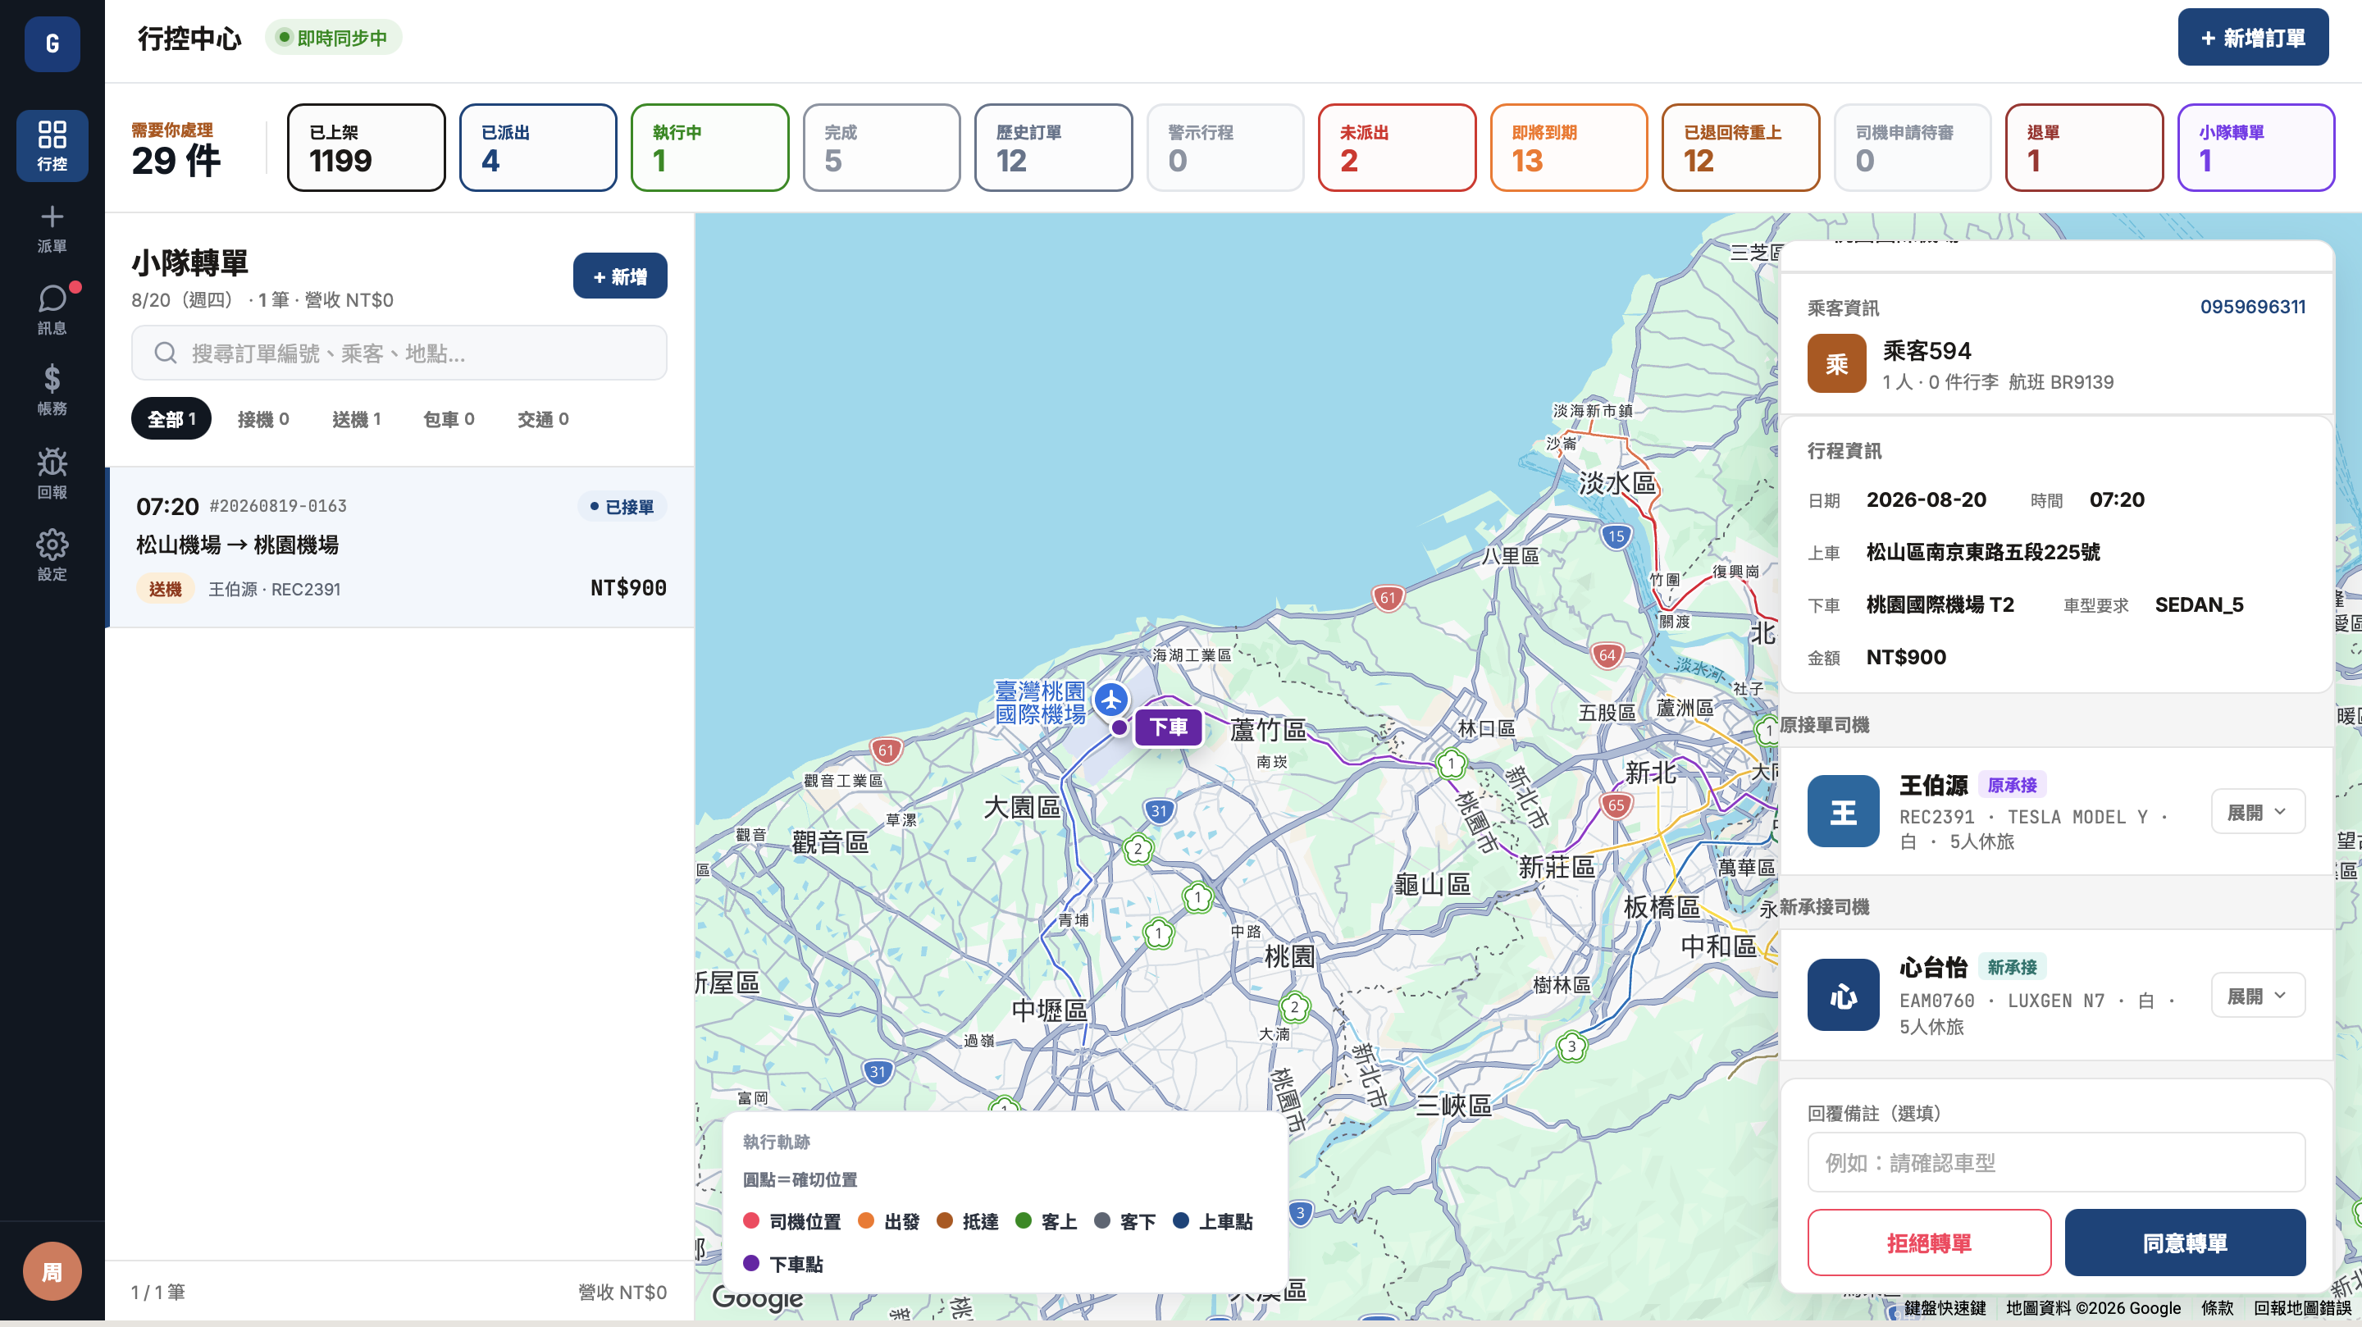Expand driver 王伯源 details
Screen dimensions: 2362x1327
[x=2258, y=812]
